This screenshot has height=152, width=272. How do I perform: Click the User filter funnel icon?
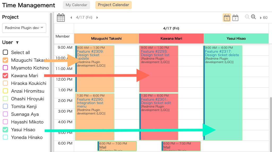[x=17, y=43]
